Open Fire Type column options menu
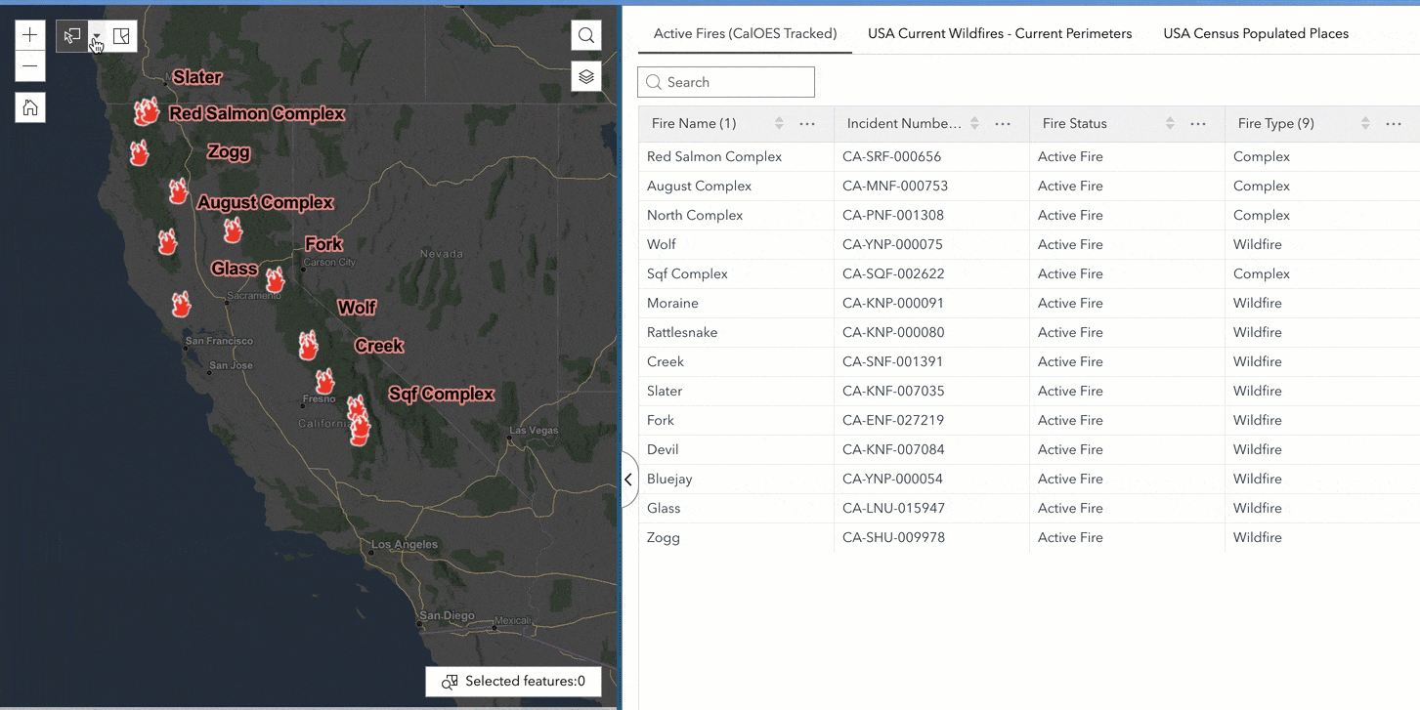 (x=1394, y=124)
